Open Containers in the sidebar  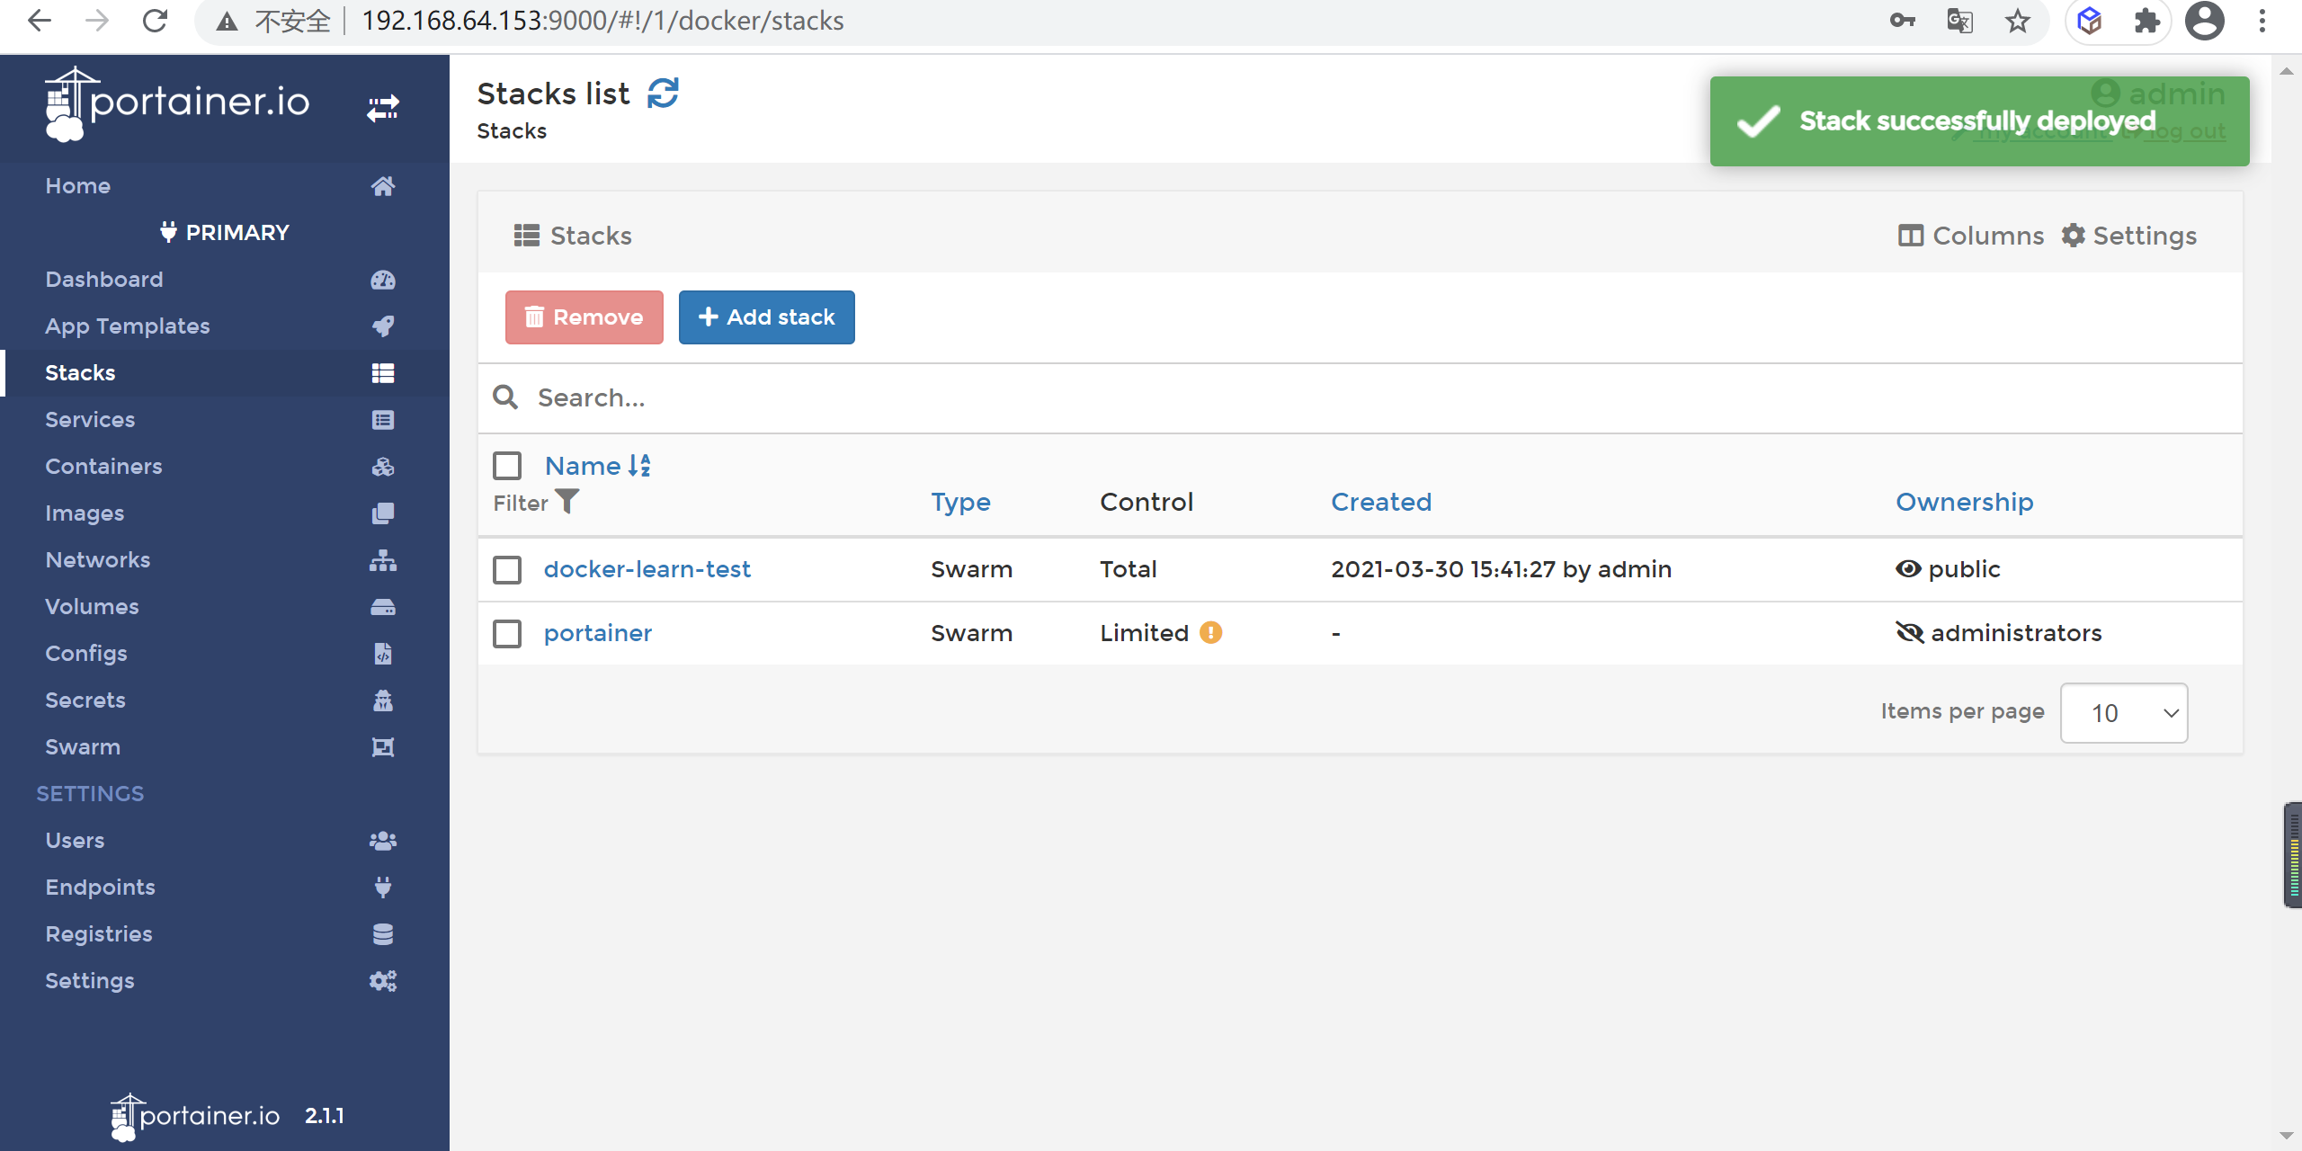tap(103, 466)
